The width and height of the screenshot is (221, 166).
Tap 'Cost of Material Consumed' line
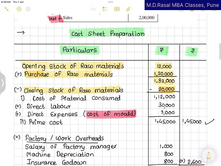[77, 98]
